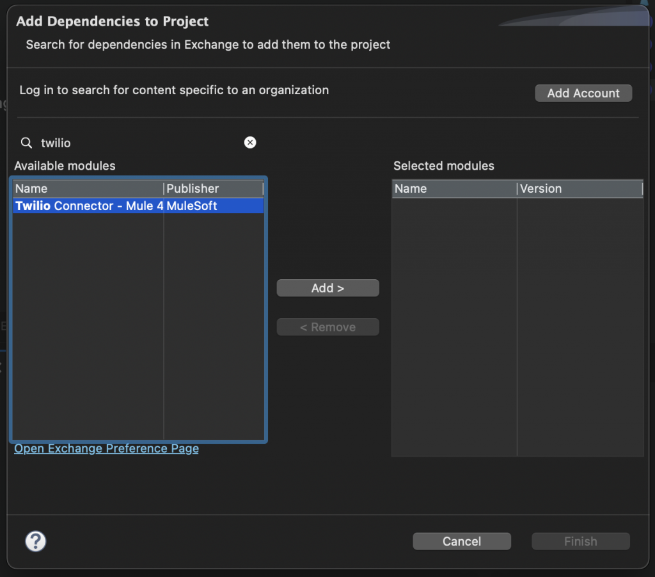Select Twilio Connector - Mule 4 row
Image resolution: width=655 pixels, height=577 pixels.
pos(138,206)
